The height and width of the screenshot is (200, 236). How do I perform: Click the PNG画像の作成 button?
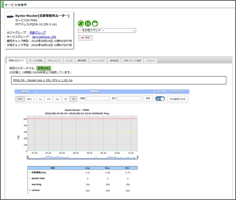(x=177, y=99)
